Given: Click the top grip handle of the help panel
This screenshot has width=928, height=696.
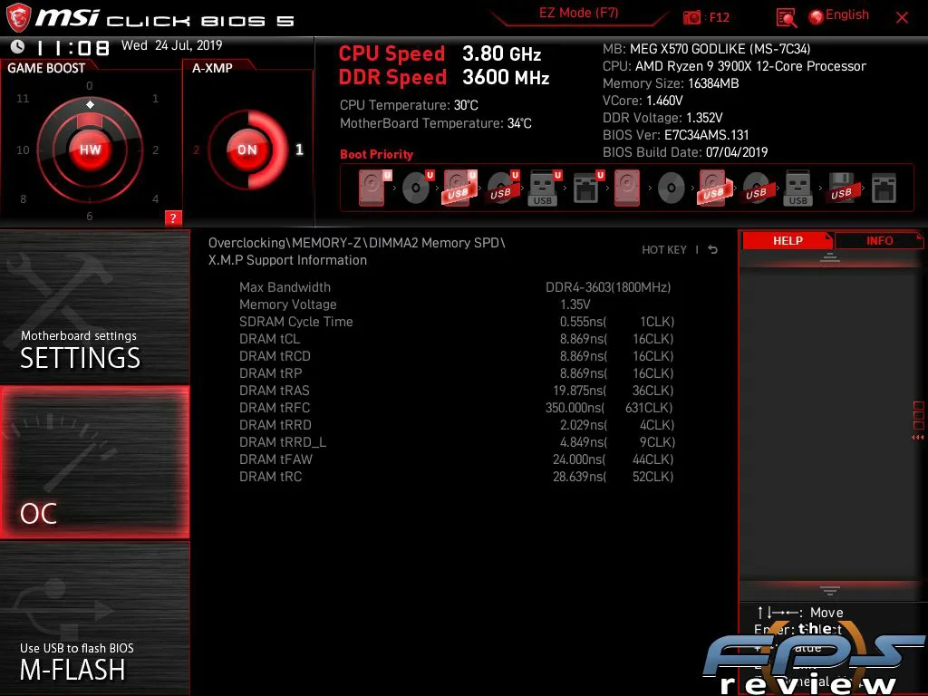Looking at the screenshot, I should click(830, 256).
